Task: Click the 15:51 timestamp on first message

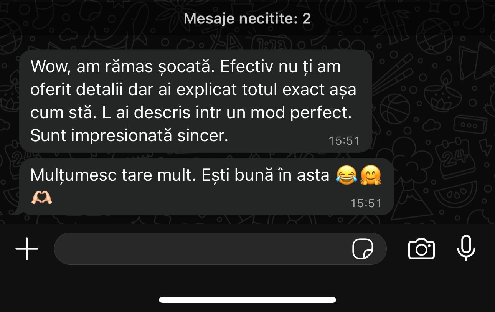Action: tap(344, 141)
